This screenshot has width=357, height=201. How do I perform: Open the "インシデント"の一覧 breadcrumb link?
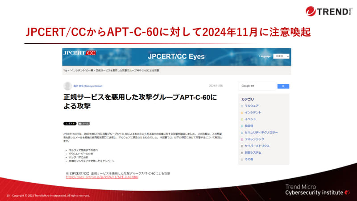point(82,71)
